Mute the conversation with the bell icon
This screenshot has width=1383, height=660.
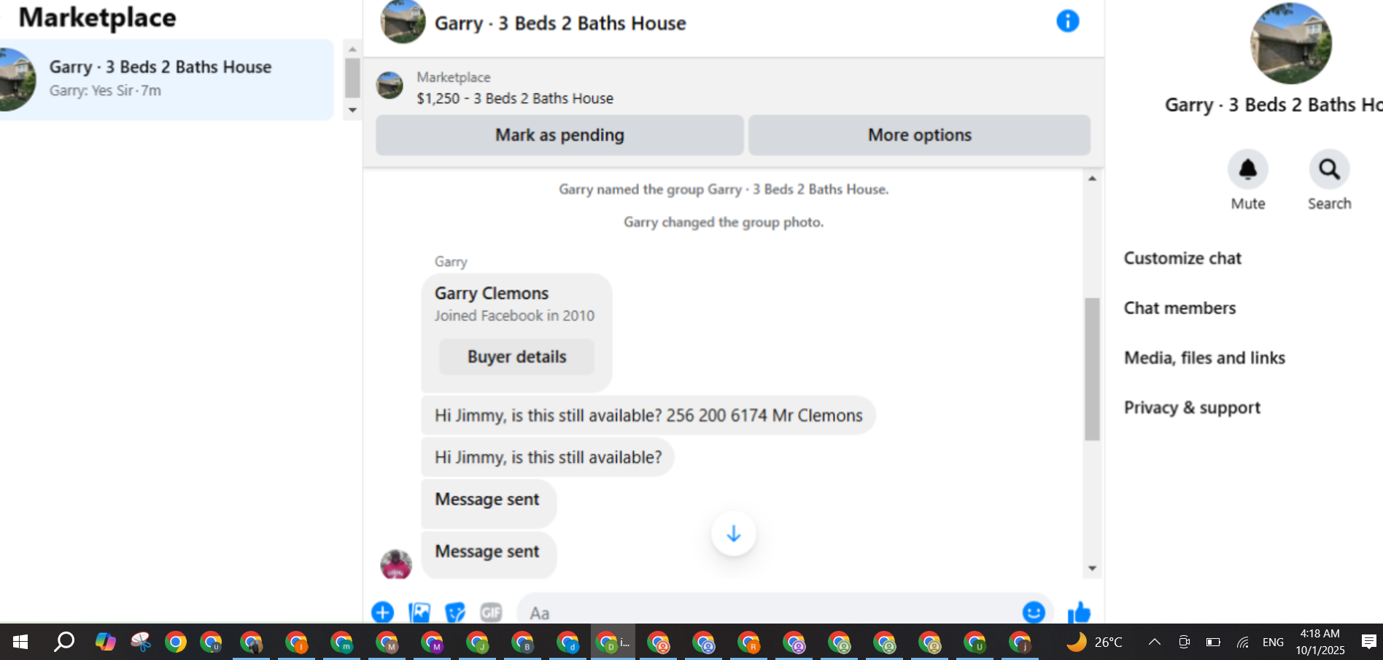[x=1248, y=169]
